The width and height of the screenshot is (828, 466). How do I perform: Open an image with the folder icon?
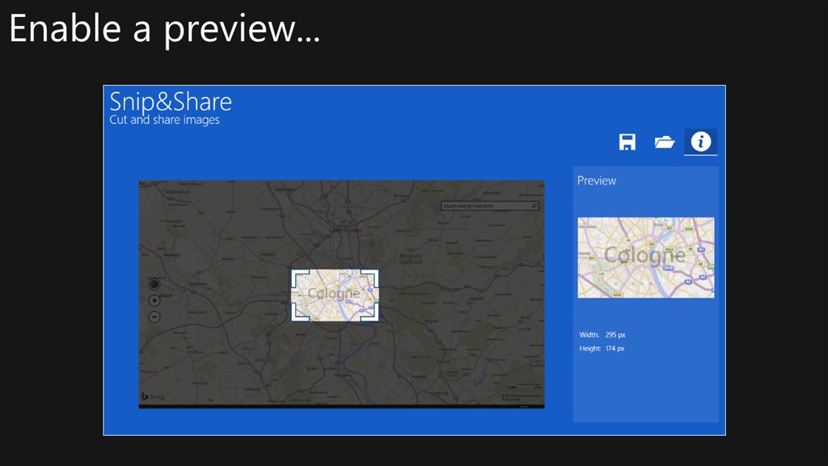click(665, 142)
